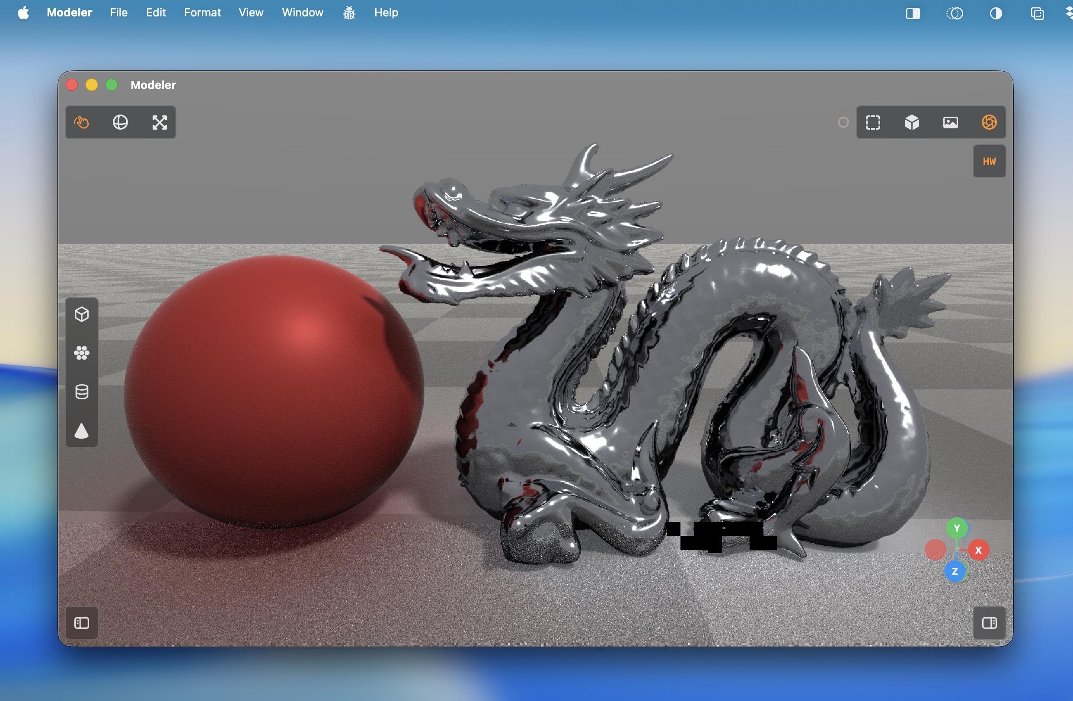
Task: Open the Help menu
Action: pos(386,13)
